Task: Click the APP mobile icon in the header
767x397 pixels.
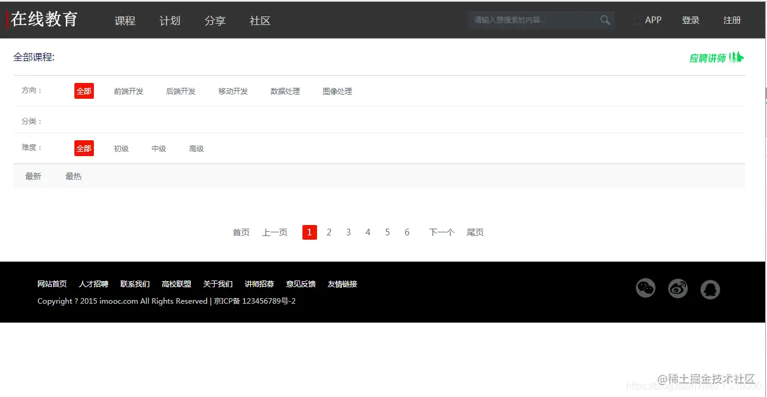Action: point(638,20)
